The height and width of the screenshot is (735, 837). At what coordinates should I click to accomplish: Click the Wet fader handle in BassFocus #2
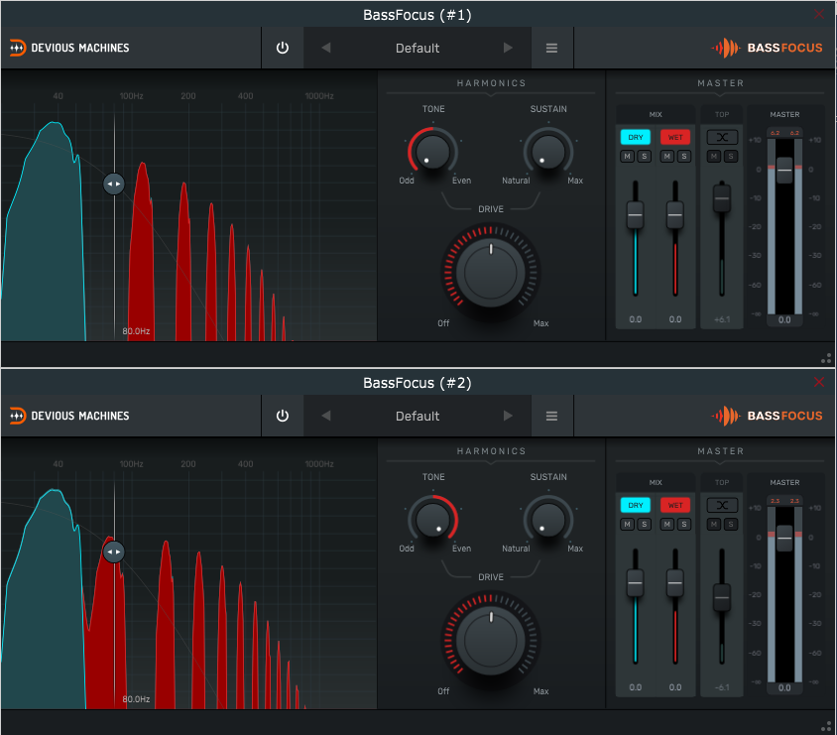[675, 583]
